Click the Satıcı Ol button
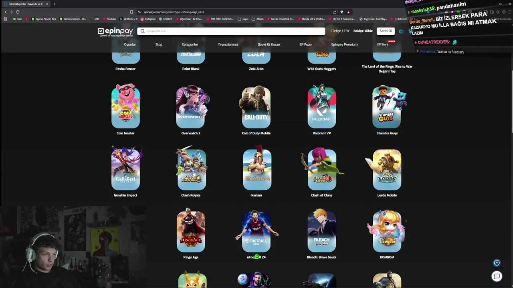This screenshot has height=288, width=513. (386, 31)
